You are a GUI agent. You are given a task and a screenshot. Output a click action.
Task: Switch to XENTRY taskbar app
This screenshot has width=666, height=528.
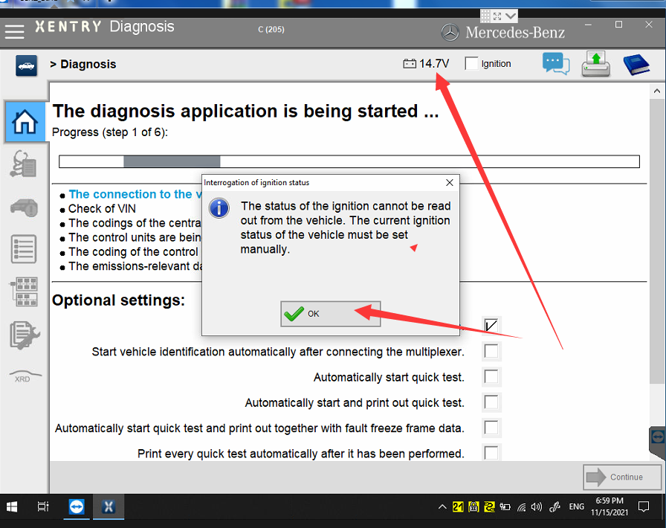coord(109,506)
